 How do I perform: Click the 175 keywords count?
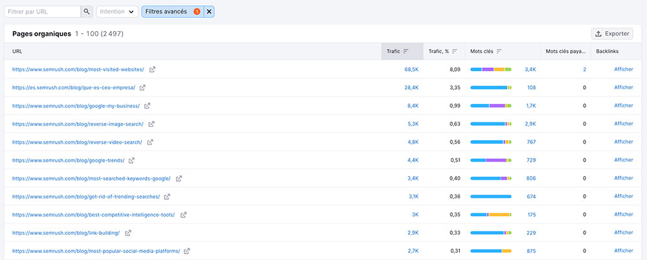(x=531, y=215)
